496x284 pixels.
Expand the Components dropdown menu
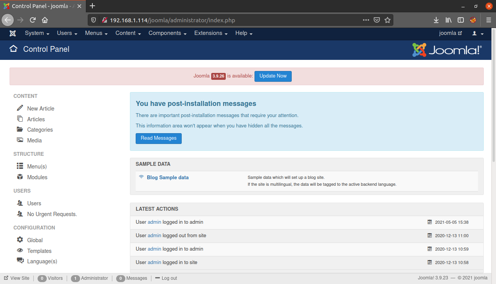tap(168, 33)
